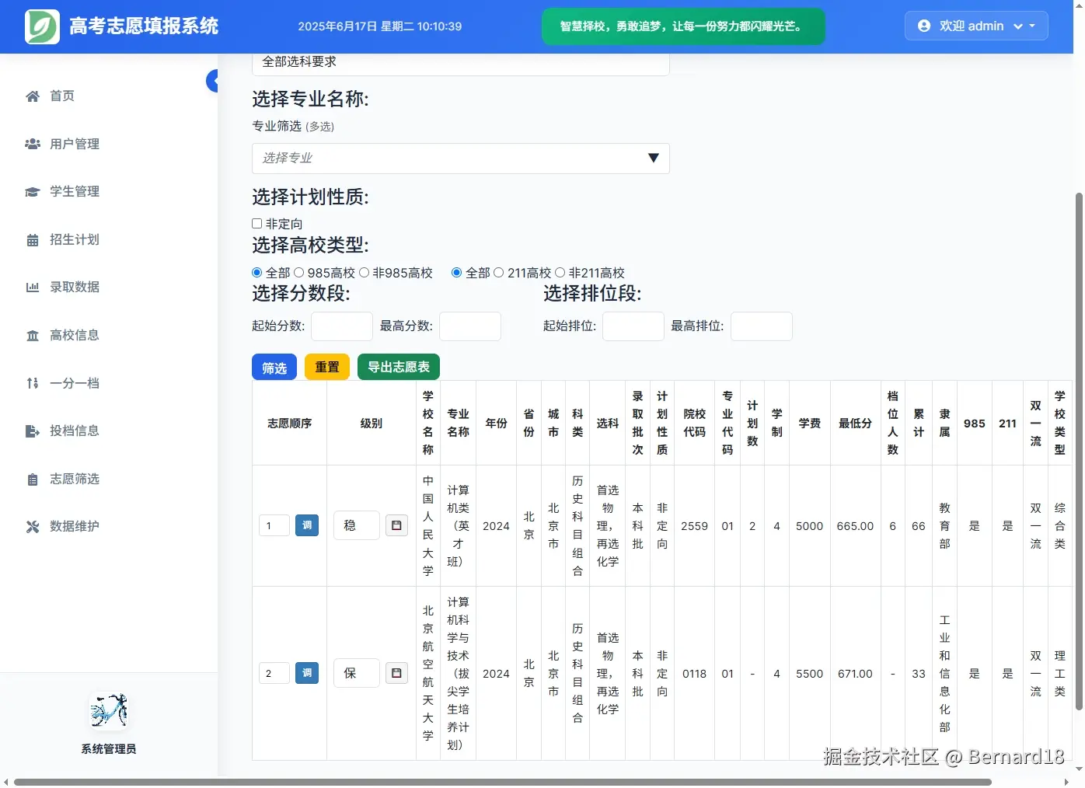Click the yellow 重置 button
Screen dimensions: 1085x788
point(327,367)
